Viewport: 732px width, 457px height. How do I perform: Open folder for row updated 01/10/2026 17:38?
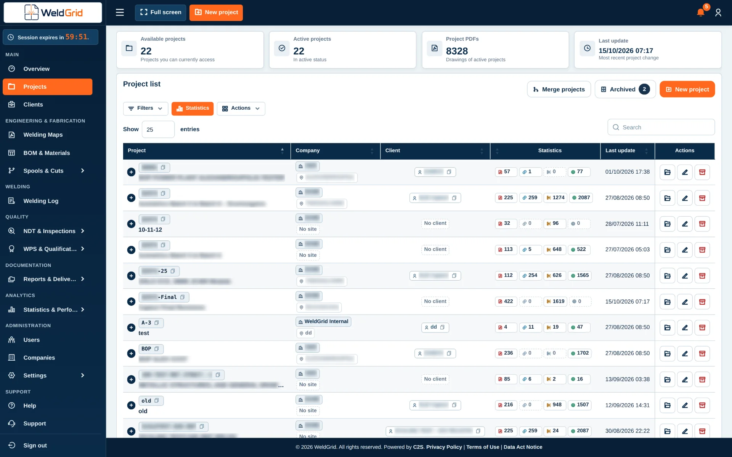click(x=667, y=172)
